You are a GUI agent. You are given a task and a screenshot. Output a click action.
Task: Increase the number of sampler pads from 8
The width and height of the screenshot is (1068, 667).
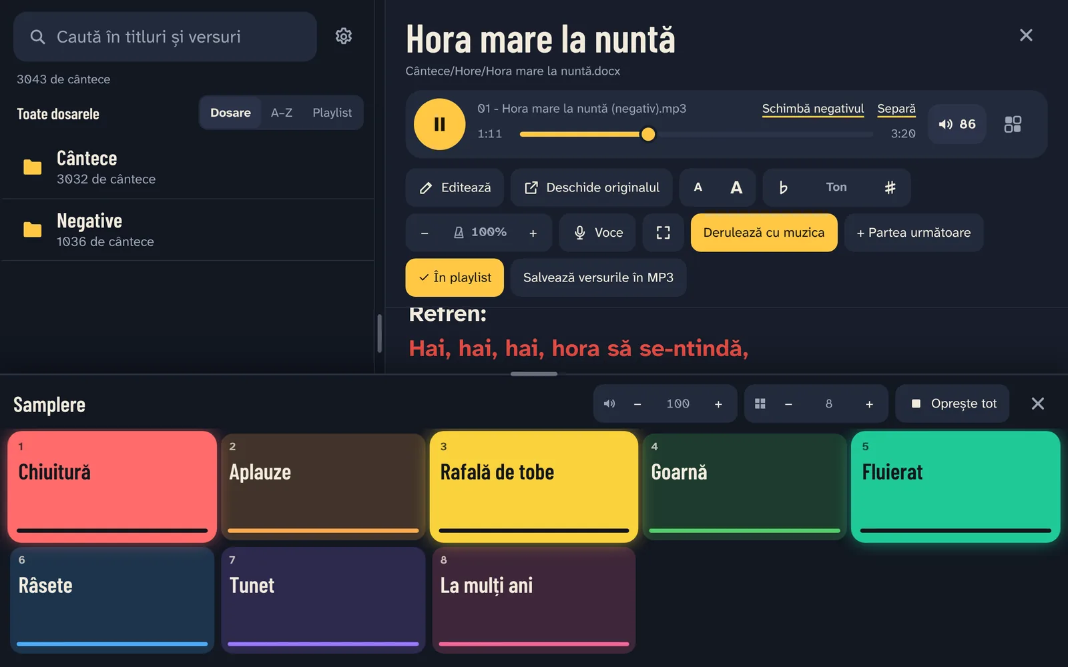click(x=869, y=404)
